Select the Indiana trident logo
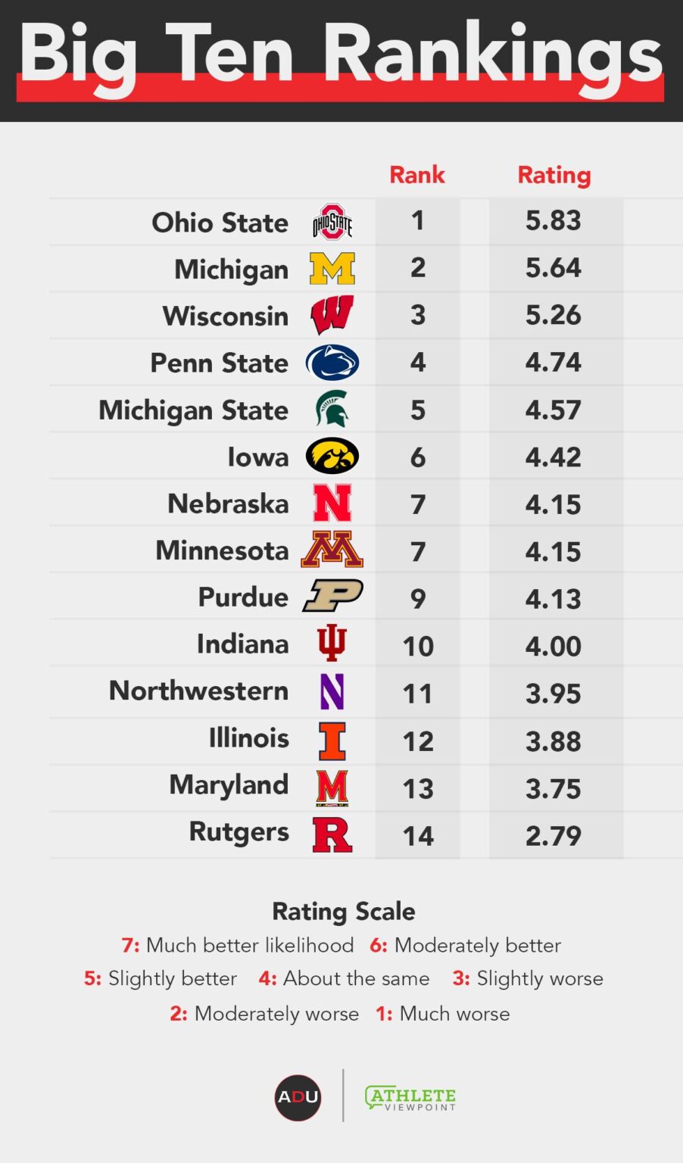The height and width of the screenshot is (1163, 683). [332, 644]
